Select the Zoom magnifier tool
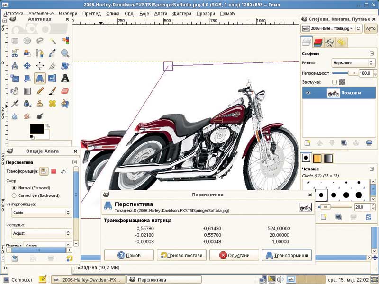The height and width of the screenshot is (284, 379). tap(65, 53)
